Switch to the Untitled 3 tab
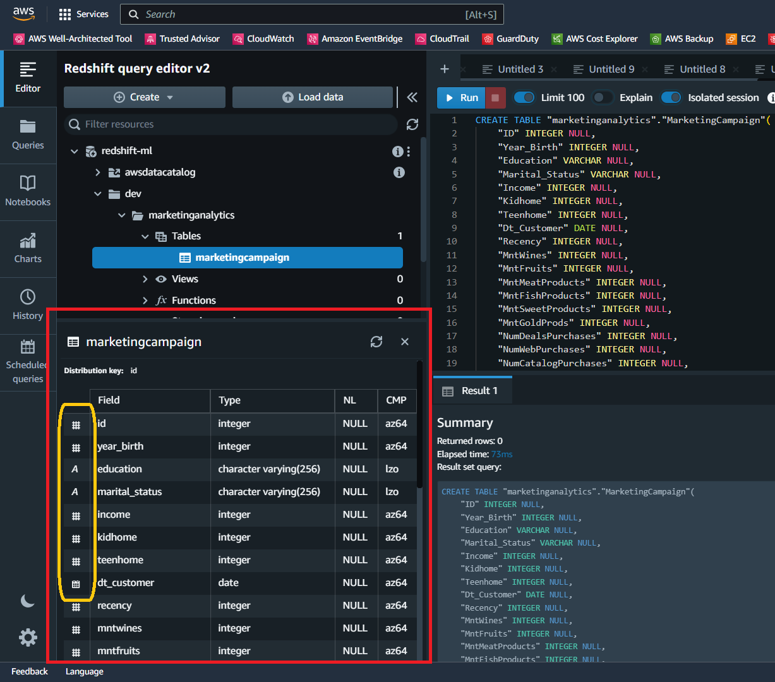The image size is (775, 682). (513, 69)
